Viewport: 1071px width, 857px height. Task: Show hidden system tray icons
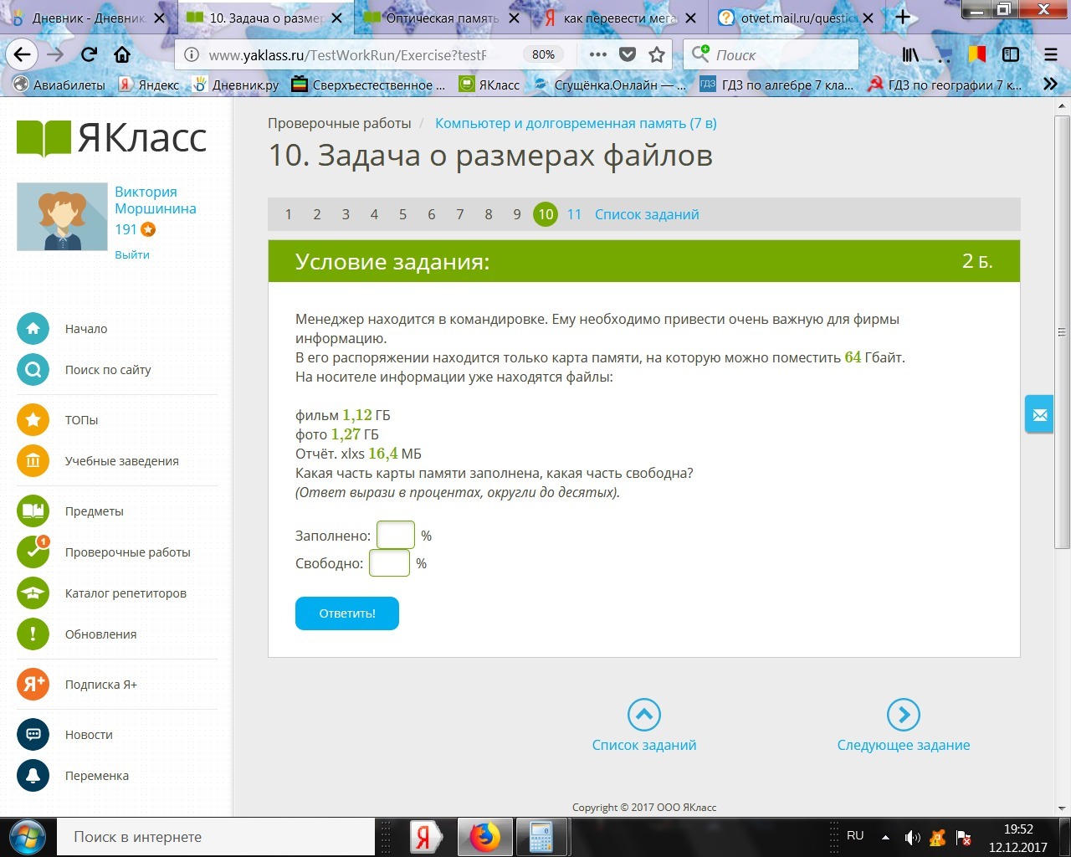point(885,837)
